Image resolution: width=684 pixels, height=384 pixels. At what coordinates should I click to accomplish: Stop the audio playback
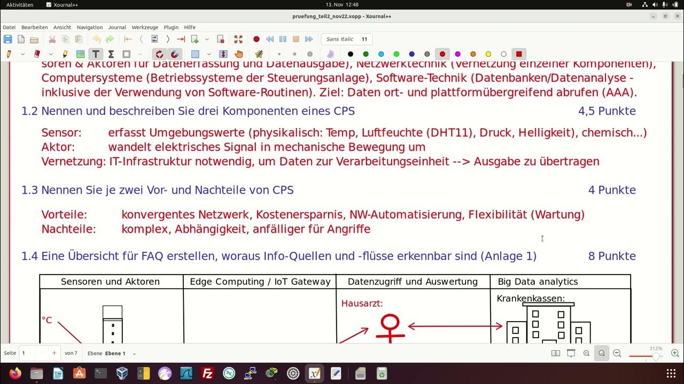click(296, 39)
